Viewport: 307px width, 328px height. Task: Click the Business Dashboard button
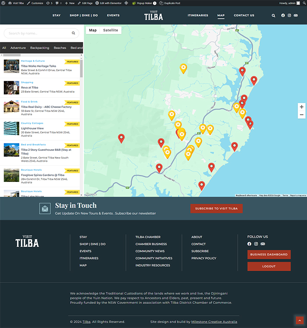[269, 254]
